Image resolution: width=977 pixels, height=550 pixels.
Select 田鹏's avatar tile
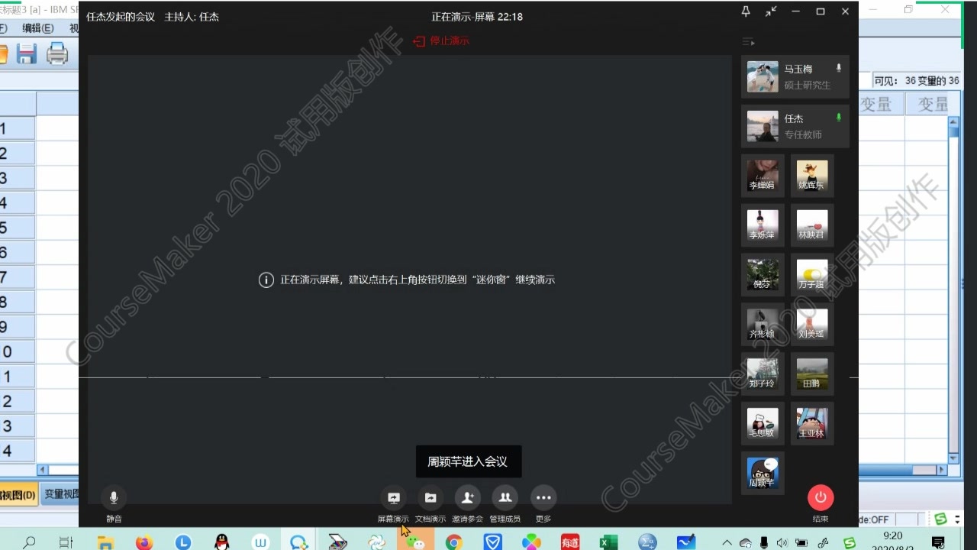(x=812, y=374)
